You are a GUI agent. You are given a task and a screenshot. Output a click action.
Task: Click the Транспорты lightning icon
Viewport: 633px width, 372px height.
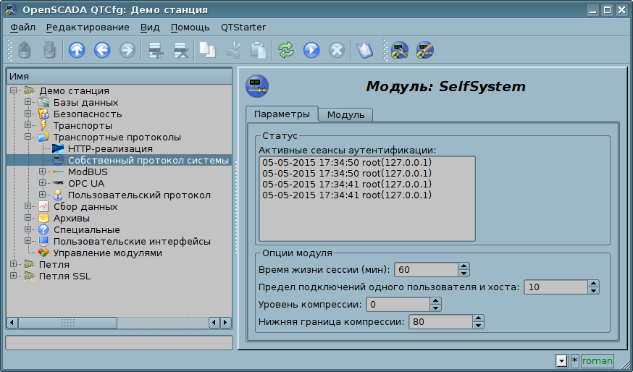[x=43, y=125]
